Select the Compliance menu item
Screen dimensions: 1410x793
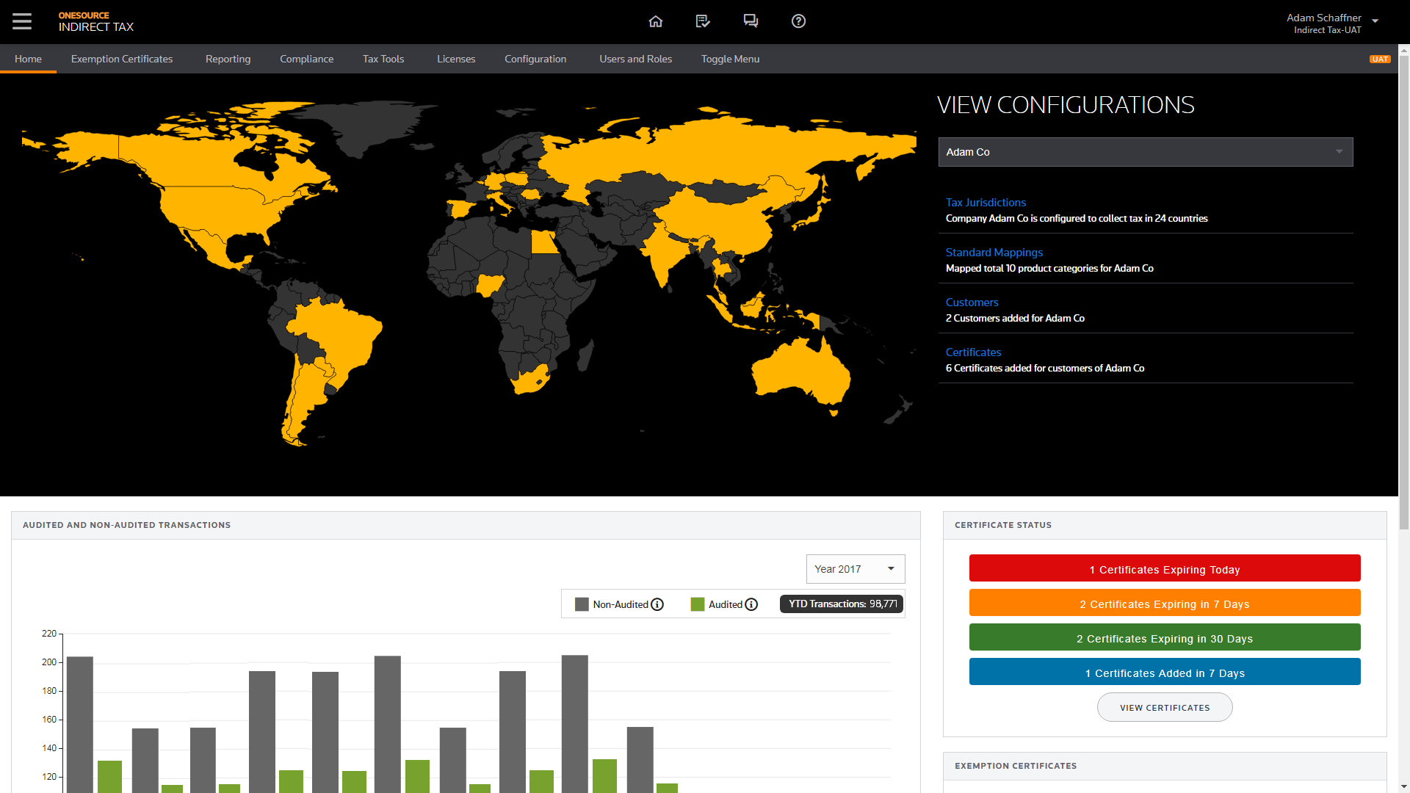[306, 59]
